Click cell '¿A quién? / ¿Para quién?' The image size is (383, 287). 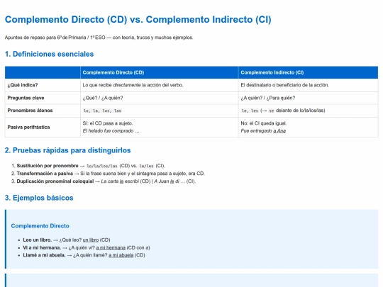click(x=268, y=98)
